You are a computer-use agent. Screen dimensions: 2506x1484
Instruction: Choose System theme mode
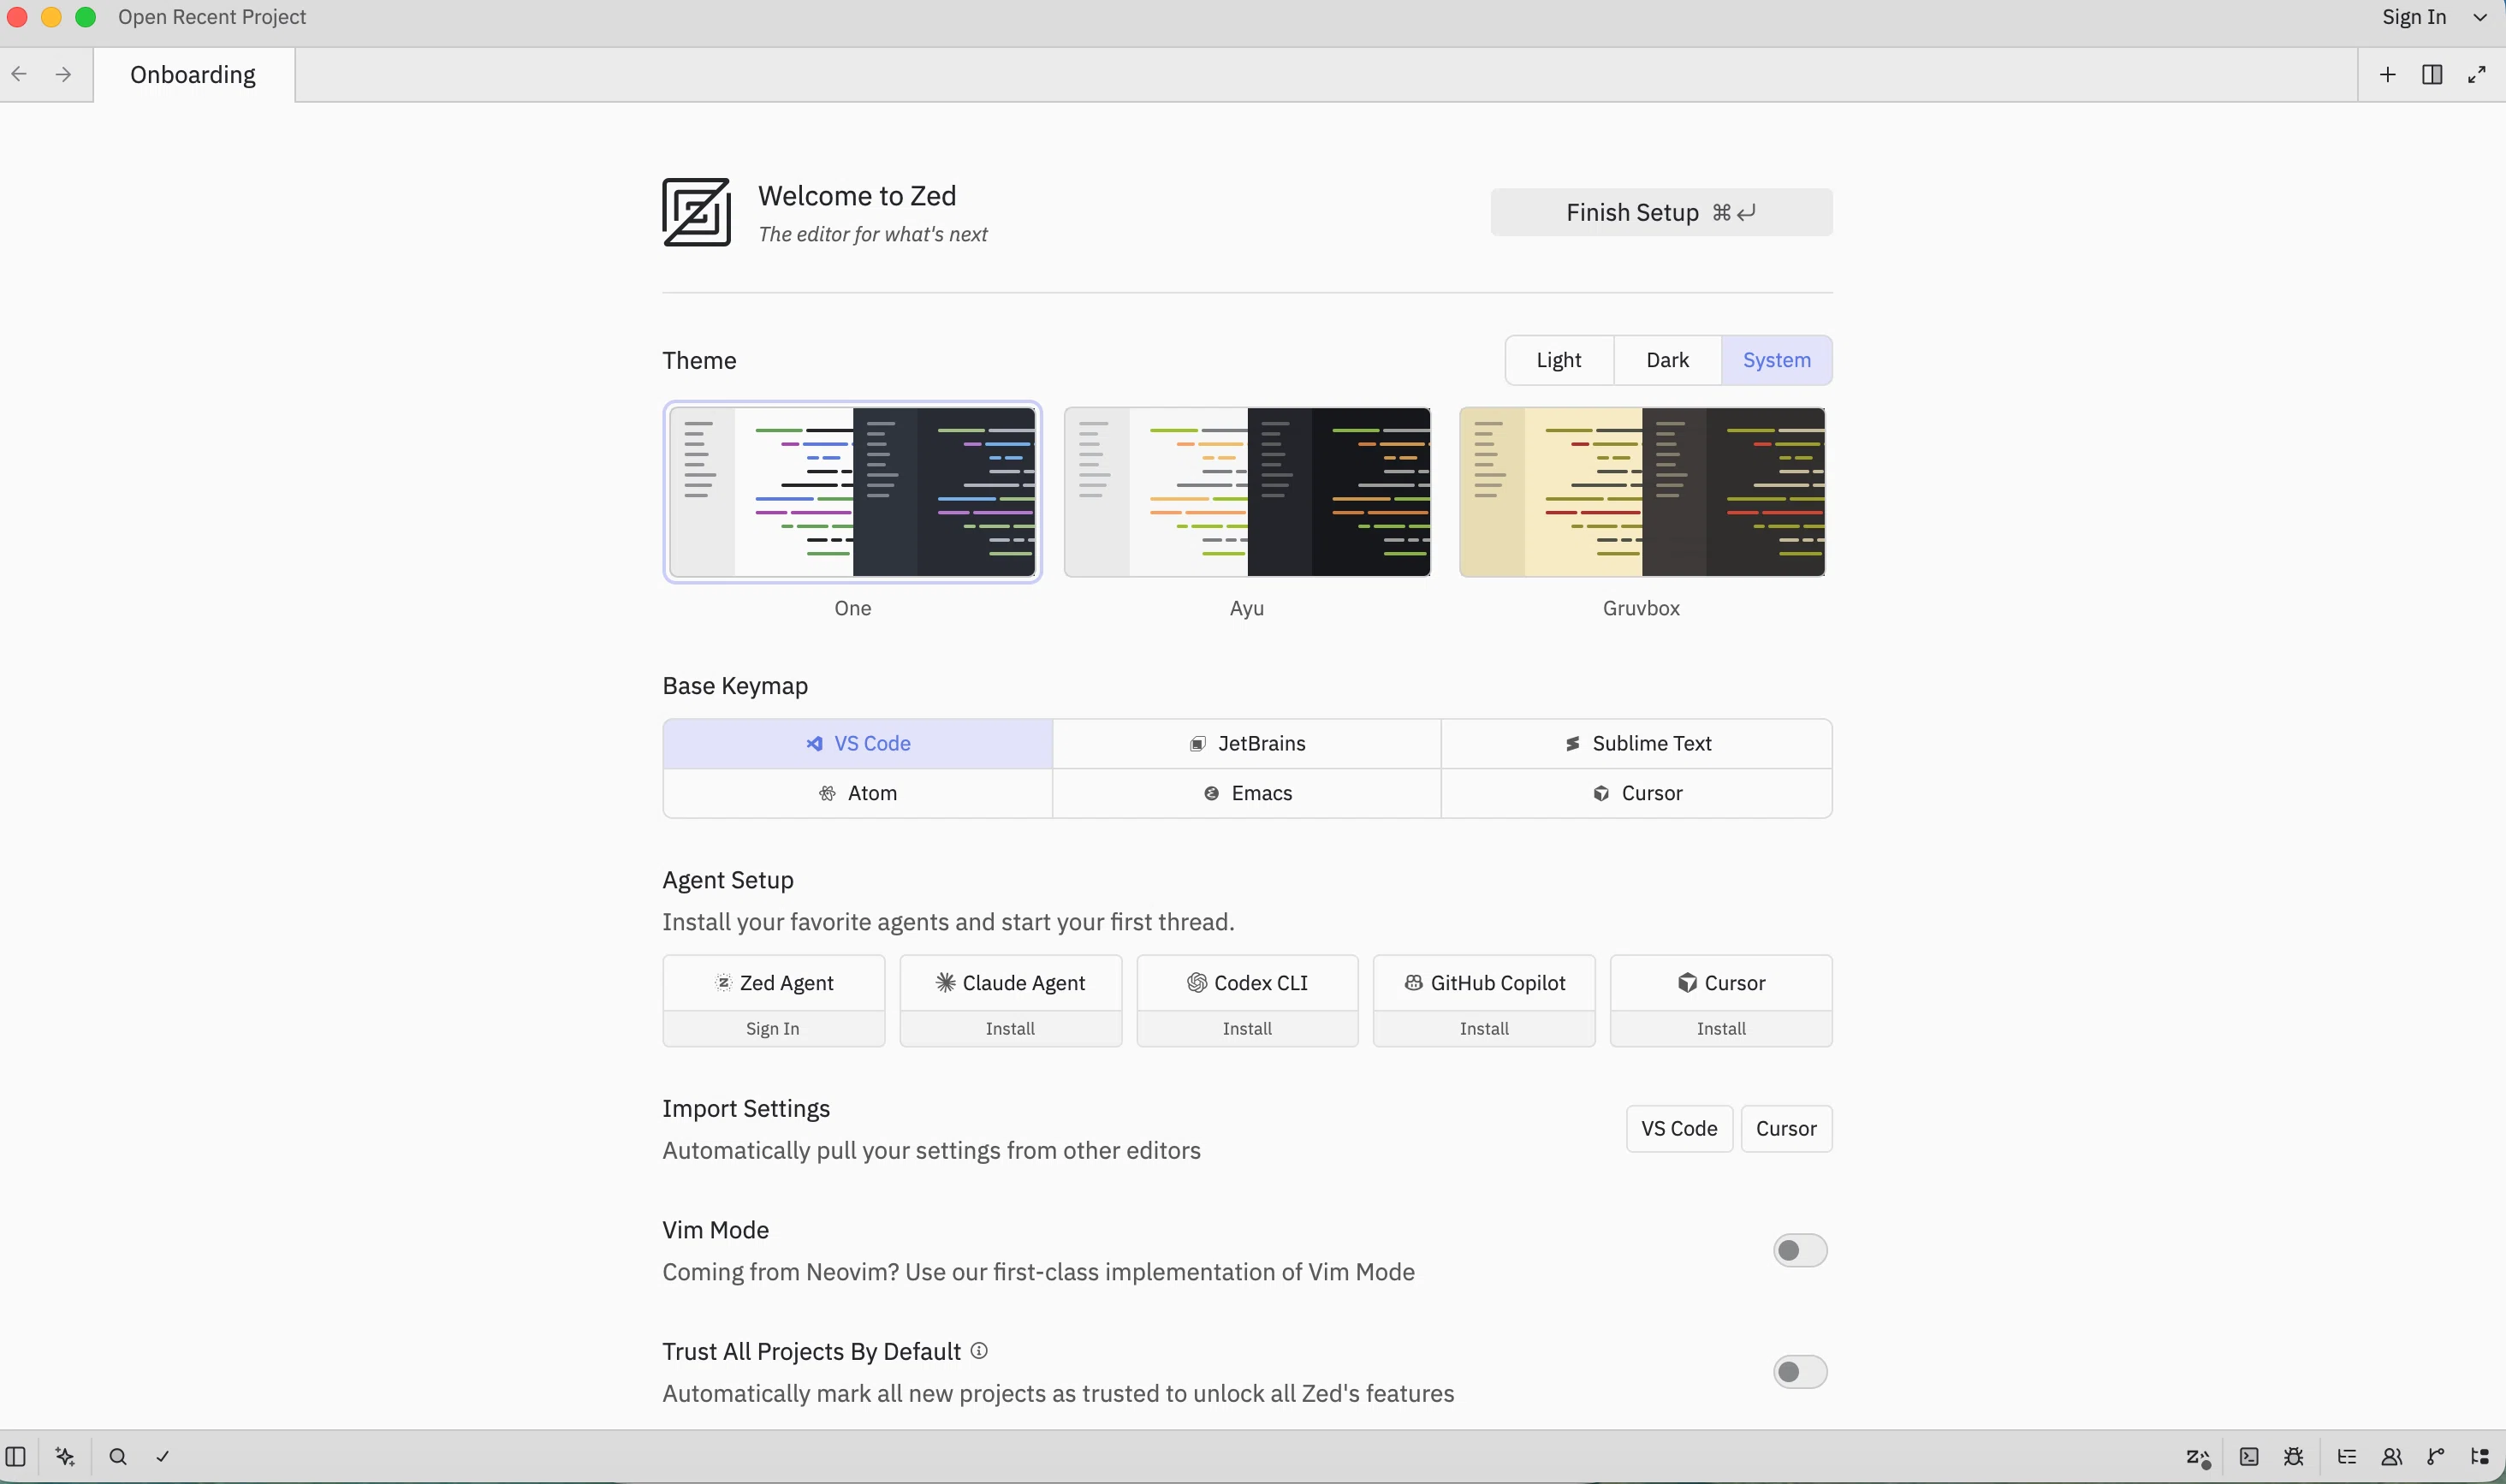coord(1777,360)
